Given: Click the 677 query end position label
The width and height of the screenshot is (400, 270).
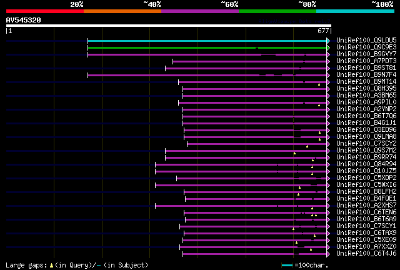Looking at the screenshot, I should pyautogui.click(x=323, y=31).
